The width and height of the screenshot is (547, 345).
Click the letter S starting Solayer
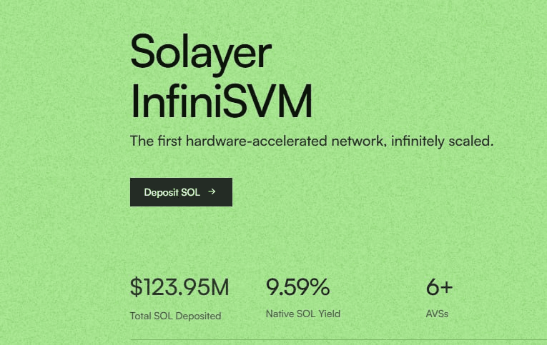[146, 52]
